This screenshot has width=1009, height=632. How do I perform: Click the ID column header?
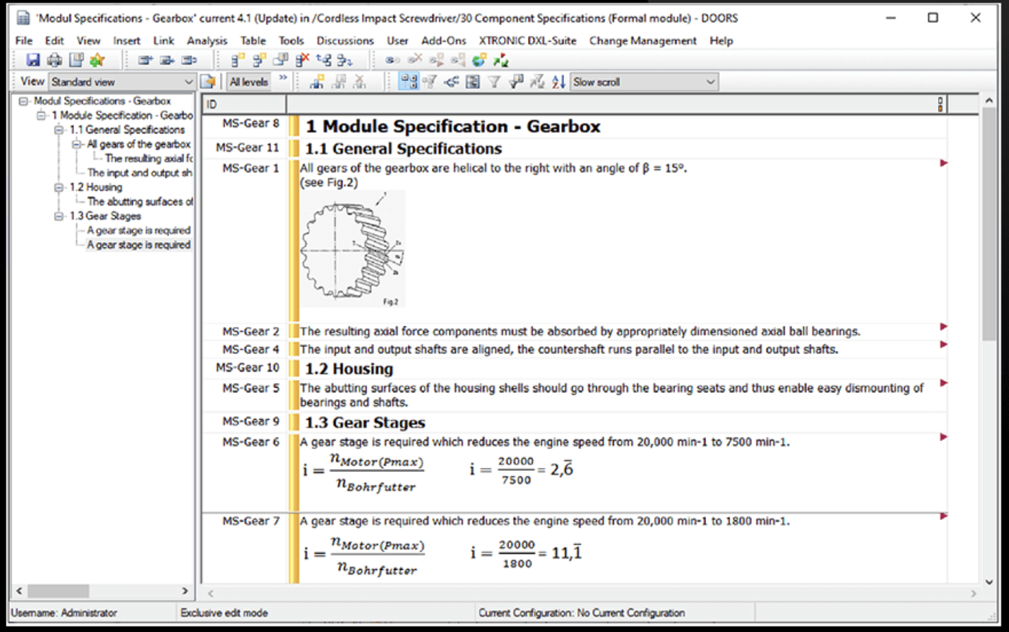pos(244,104)
